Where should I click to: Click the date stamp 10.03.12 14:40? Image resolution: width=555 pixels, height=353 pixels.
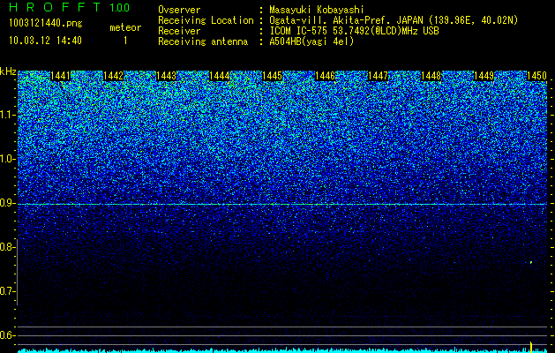pos(45,41)
